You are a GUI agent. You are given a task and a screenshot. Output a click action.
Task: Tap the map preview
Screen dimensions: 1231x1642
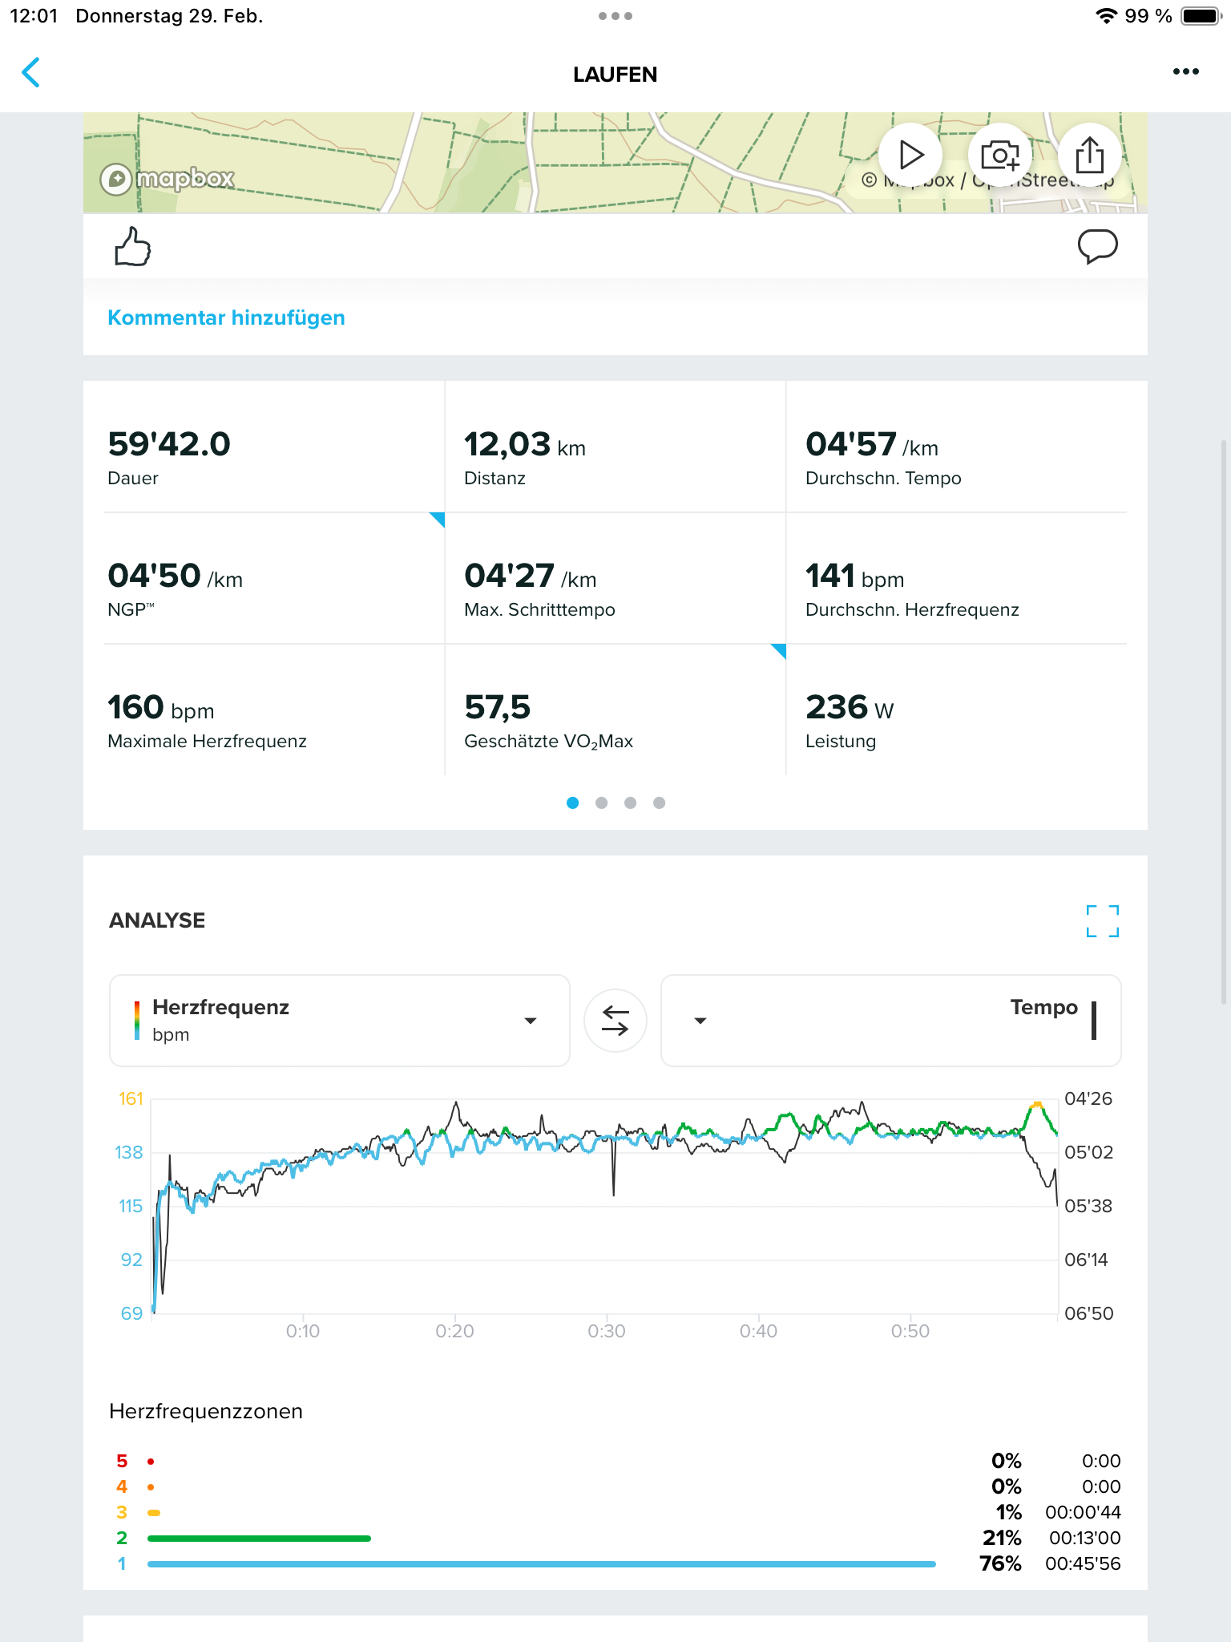pos(615,163)
